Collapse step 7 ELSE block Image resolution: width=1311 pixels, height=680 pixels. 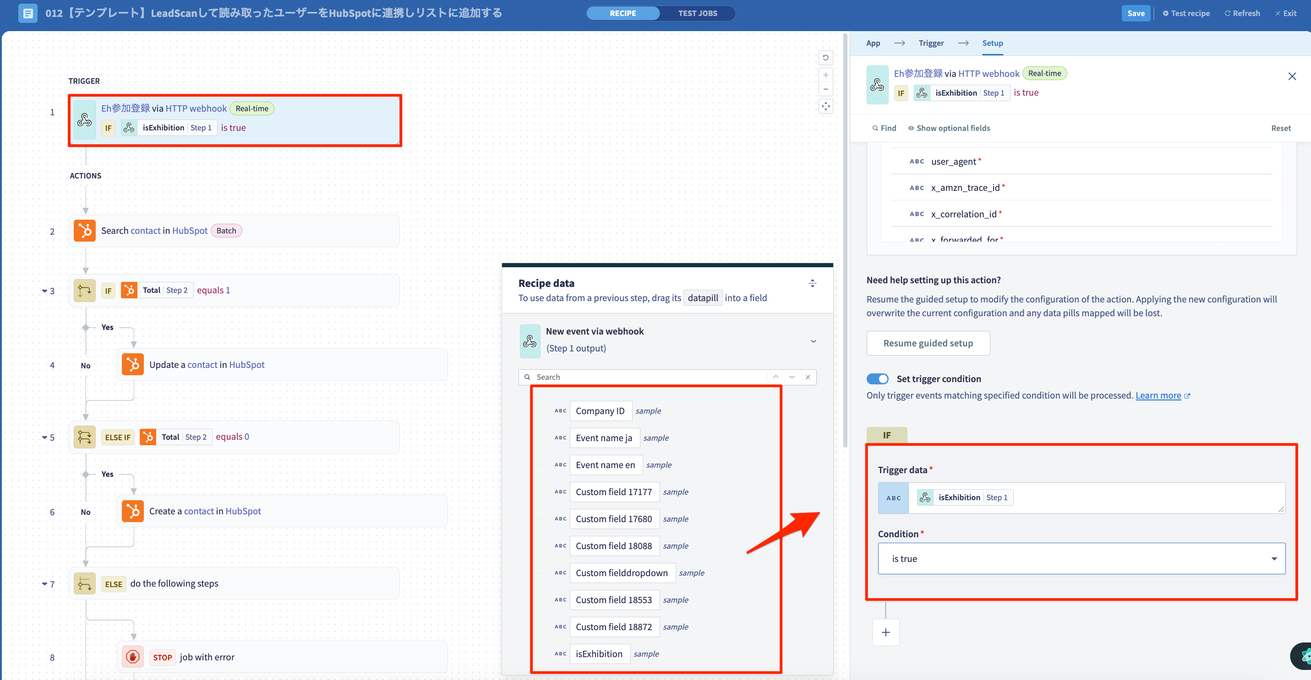[44, 584]
